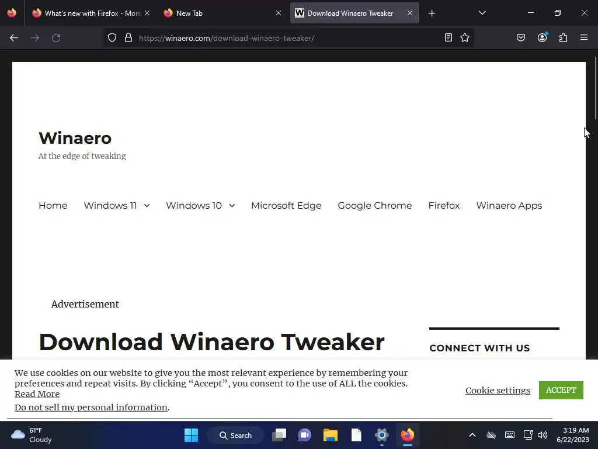598x449 pixels.
Task: Open blank document taskbar icon
Action: point(356,435)
